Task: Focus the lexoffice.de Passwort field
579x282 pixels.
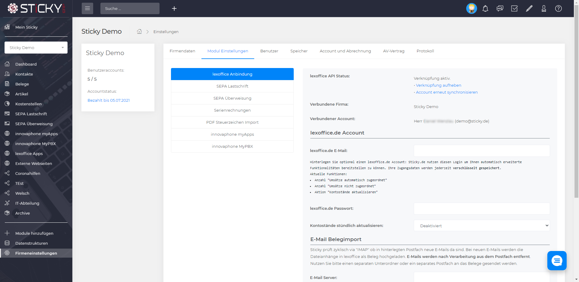Action: pyautogui.click(x=482, y=208)
